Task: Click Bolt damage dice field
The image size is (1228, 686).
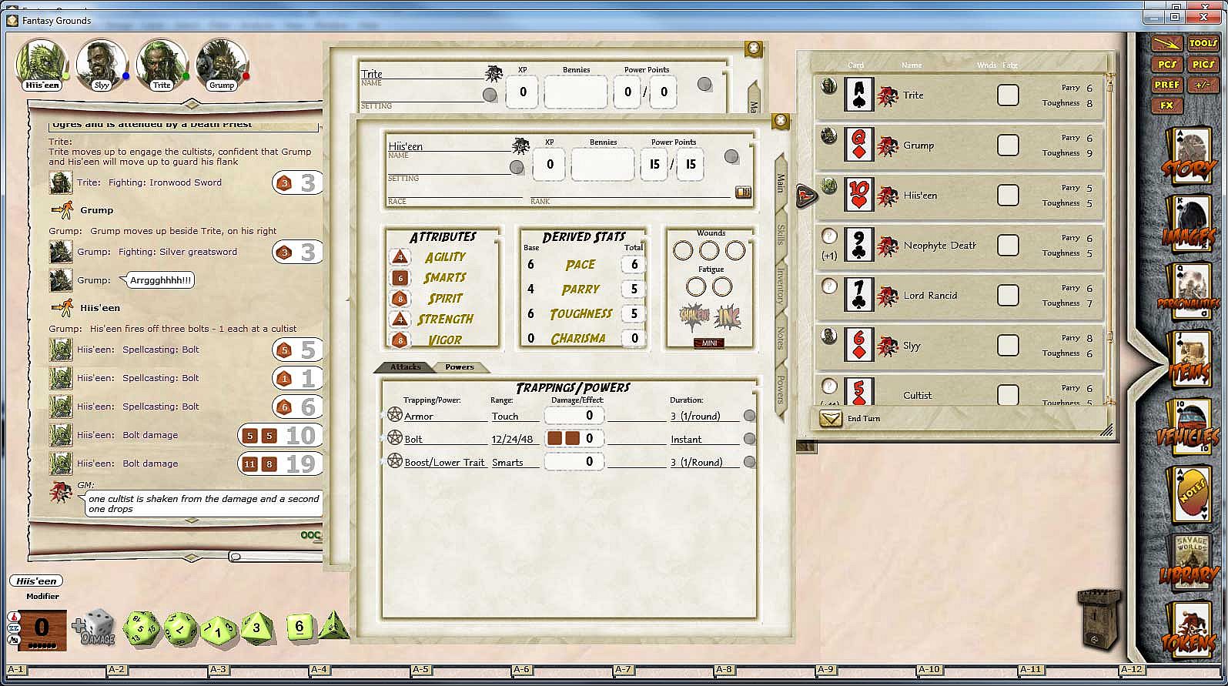Action: pos(574,438)
